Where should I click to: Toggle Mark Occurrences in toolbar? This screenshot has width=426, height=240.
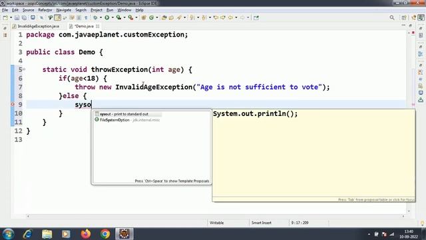[58, 18]
